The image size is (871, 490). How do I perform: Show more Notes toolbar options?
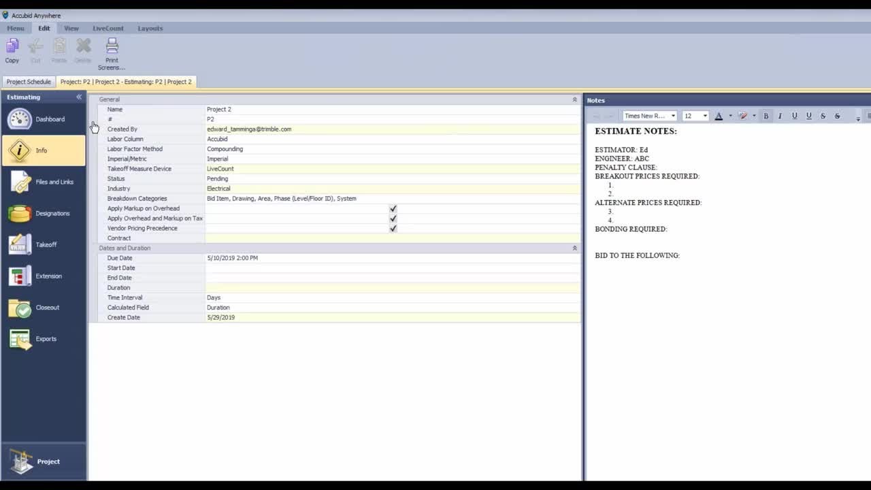(858, 118)
